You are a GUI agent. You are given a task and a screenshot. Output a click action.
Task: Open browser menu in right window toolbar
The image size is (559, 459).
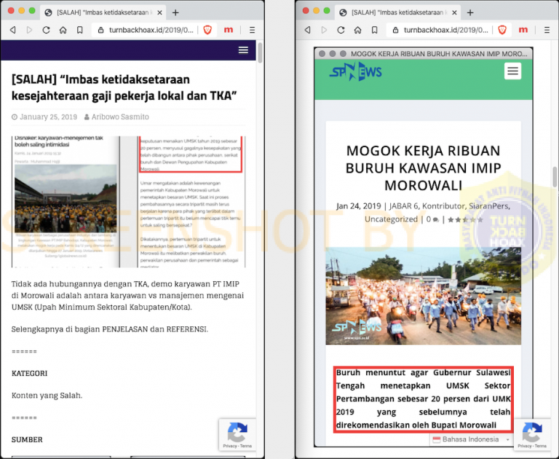(x=547, y=30)
